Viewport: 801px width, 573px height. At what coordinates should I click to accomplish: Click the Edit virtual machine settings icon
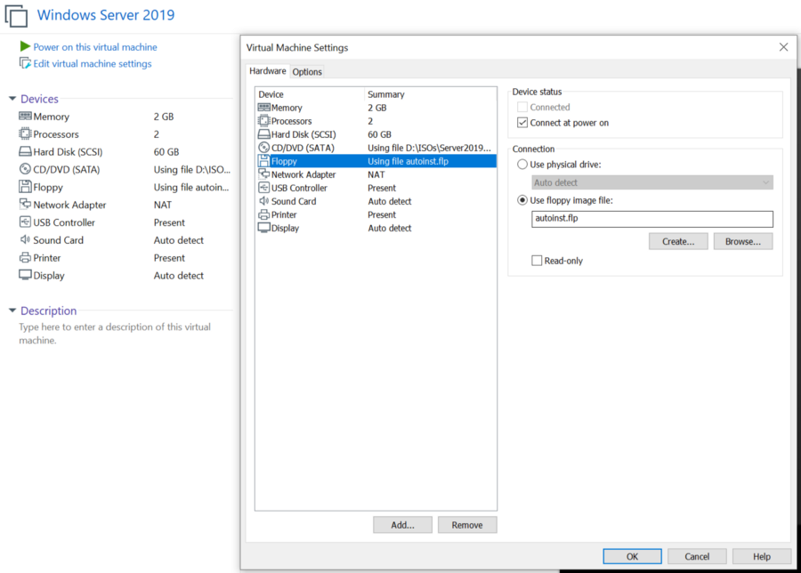click(x=25, y=64)
